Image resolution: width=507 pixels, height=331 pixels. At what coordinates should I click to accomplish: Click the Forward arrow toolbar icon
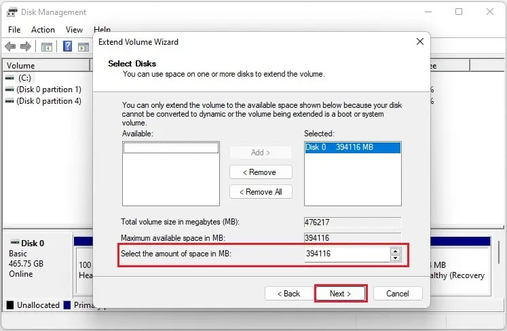(x=26, y=47)
